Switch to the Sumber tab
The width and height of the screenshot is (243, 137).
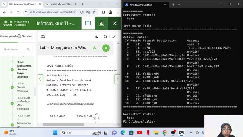[x=27, y=37]
